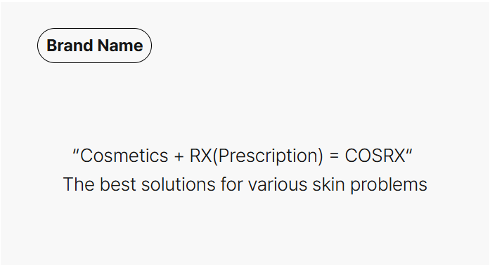Click the word "skin" in the tagline

click(328, 184)
